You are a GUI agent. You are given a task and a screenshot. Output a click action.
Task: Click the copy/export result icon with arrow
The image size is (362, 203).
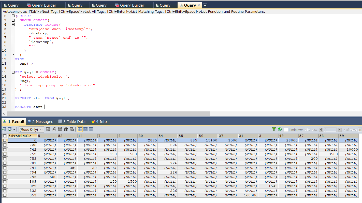click(x=10, y=129)
